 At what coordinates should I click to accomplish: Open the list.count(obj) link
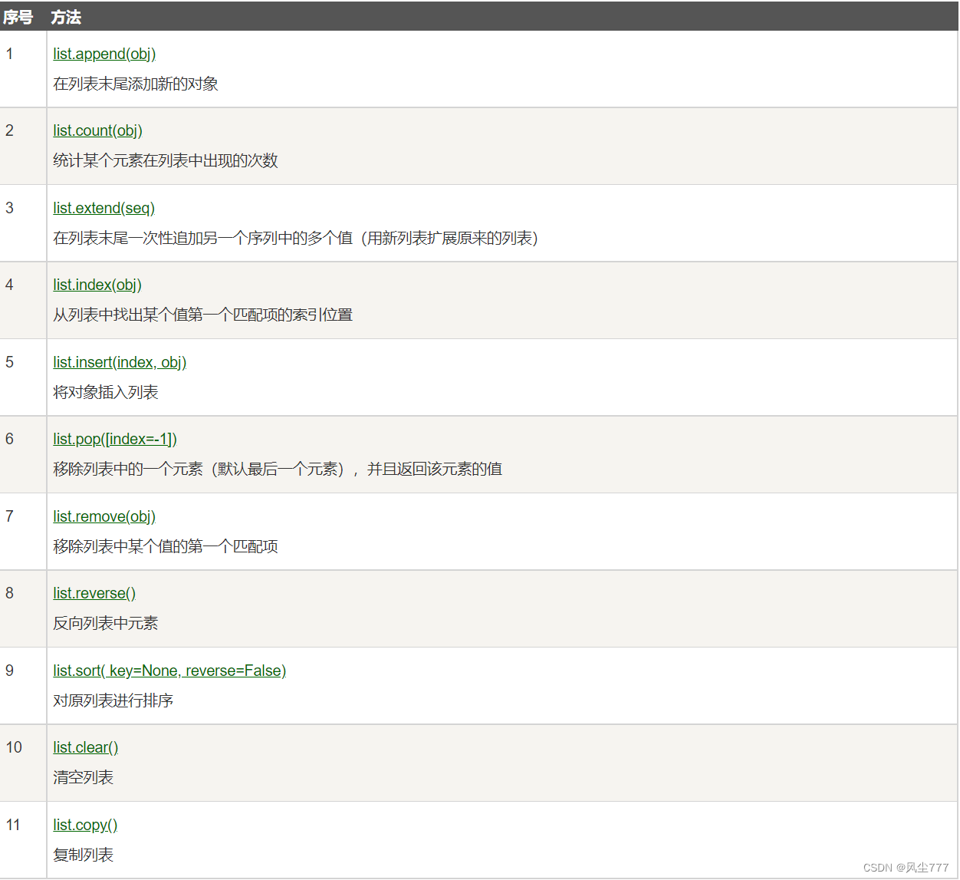click(97, 131)
